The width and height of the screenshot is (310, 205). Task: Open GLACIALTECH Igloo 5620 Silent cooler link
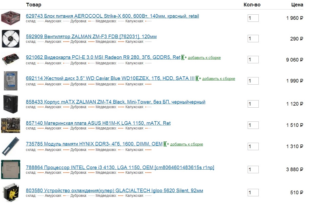(114, 191)
